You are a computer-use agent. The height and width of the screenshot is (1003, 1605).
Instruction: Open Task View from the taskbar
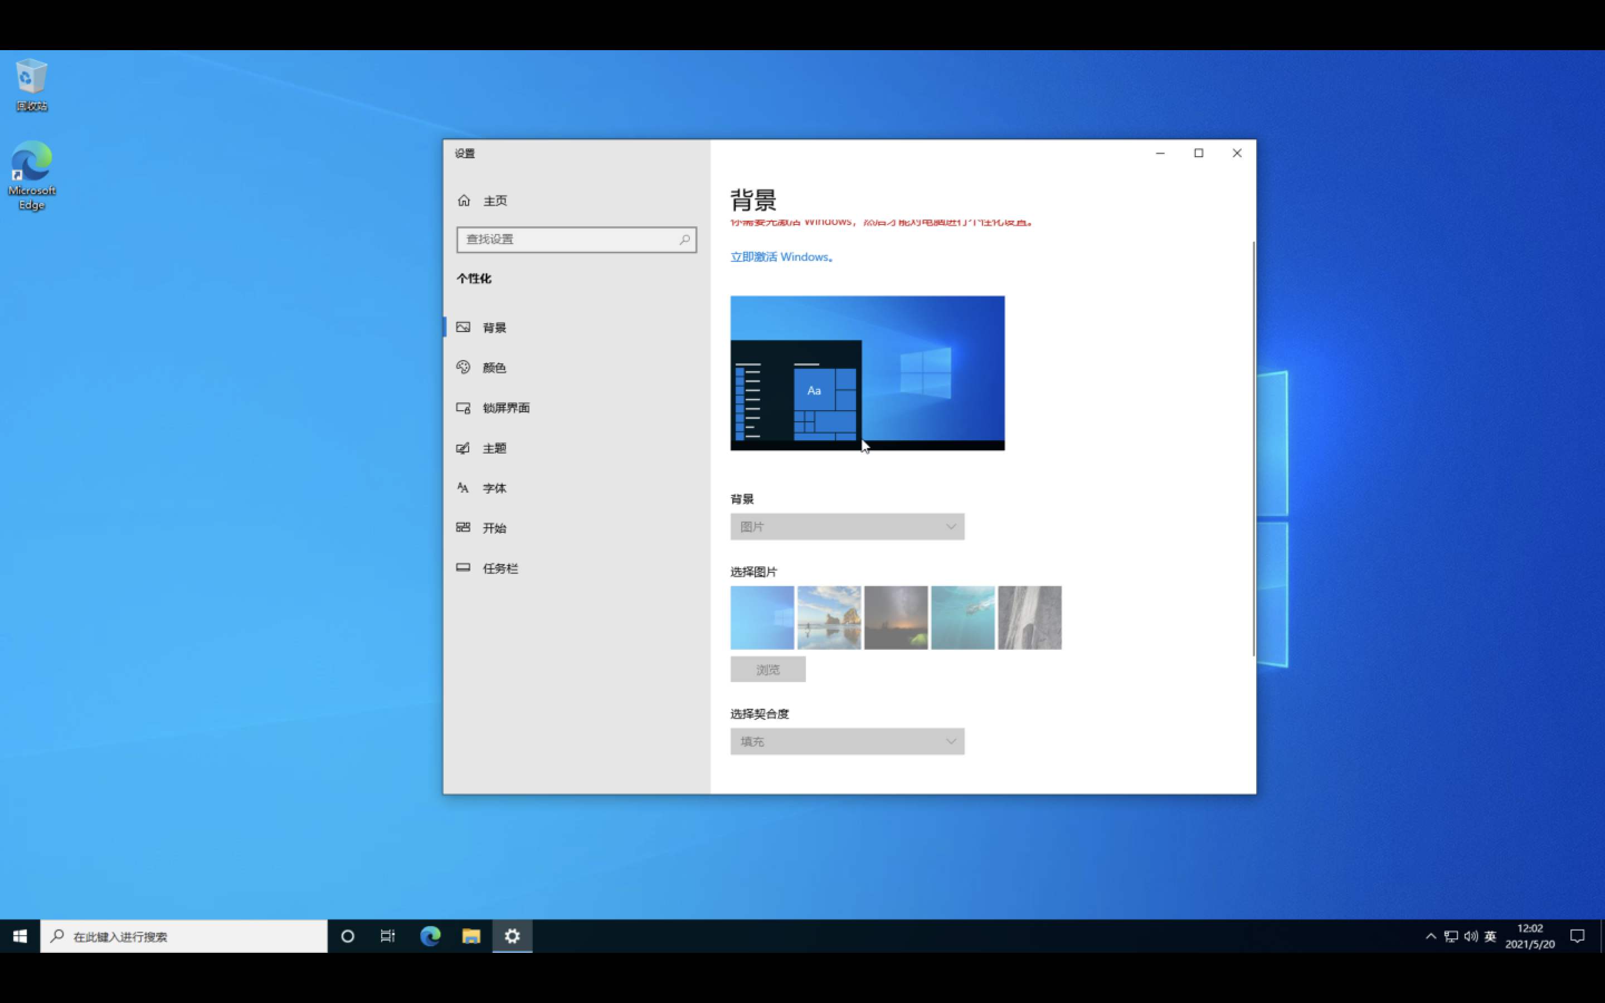tap(388, 936)
